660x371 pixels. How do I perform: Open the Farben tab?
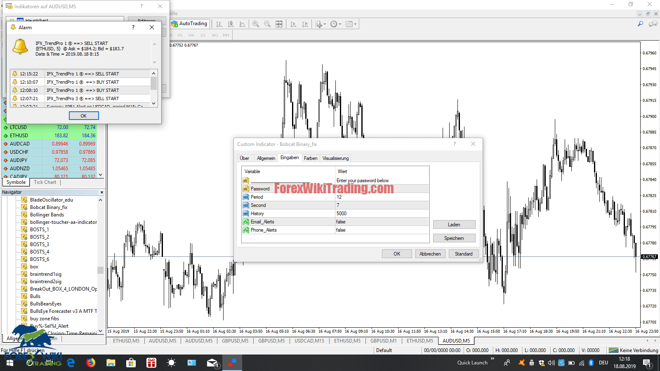coord(311,158)
